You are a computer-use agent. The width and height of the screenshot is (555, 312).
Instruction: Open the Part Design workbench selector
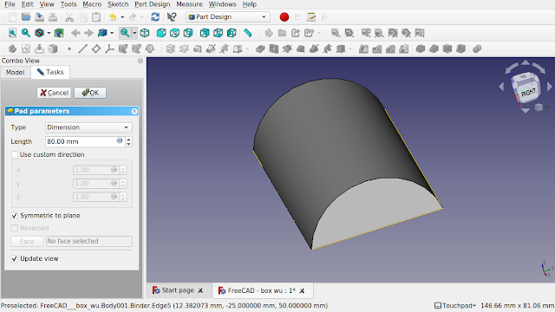coord(228,17)
